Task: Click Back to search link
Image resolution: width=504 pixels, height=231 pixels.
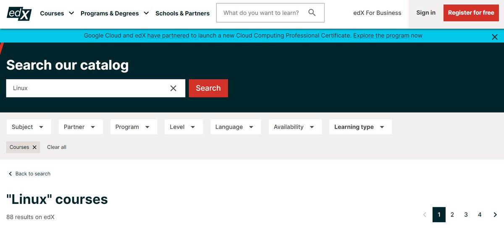Action: click(x=33, y=174)
